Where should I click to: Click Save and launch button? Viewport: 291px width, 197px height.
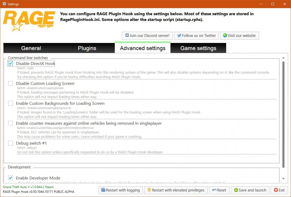[x=250, y=190]
